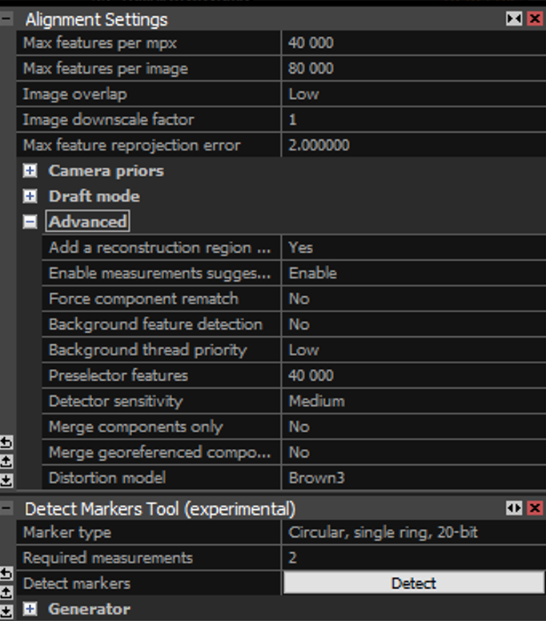The image size is (546, 621).
Task: Close the Detect Markers Tool panel
Action: pos(535,508)
